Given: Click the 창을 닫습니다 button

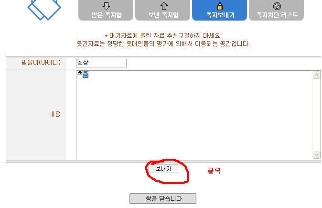Looking at the screenshot, I should 163,198.
